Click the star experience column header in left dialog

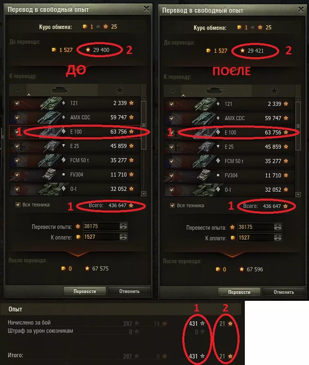click(120, 90)
